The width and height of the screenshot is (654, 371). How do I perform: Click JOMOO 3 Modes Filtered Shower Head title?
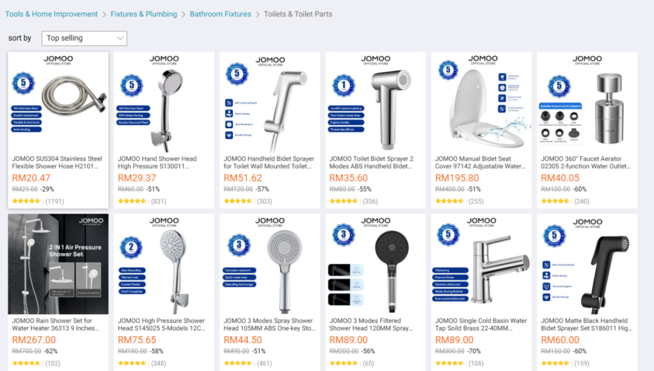pyautogui.click(x=371, y=324)
